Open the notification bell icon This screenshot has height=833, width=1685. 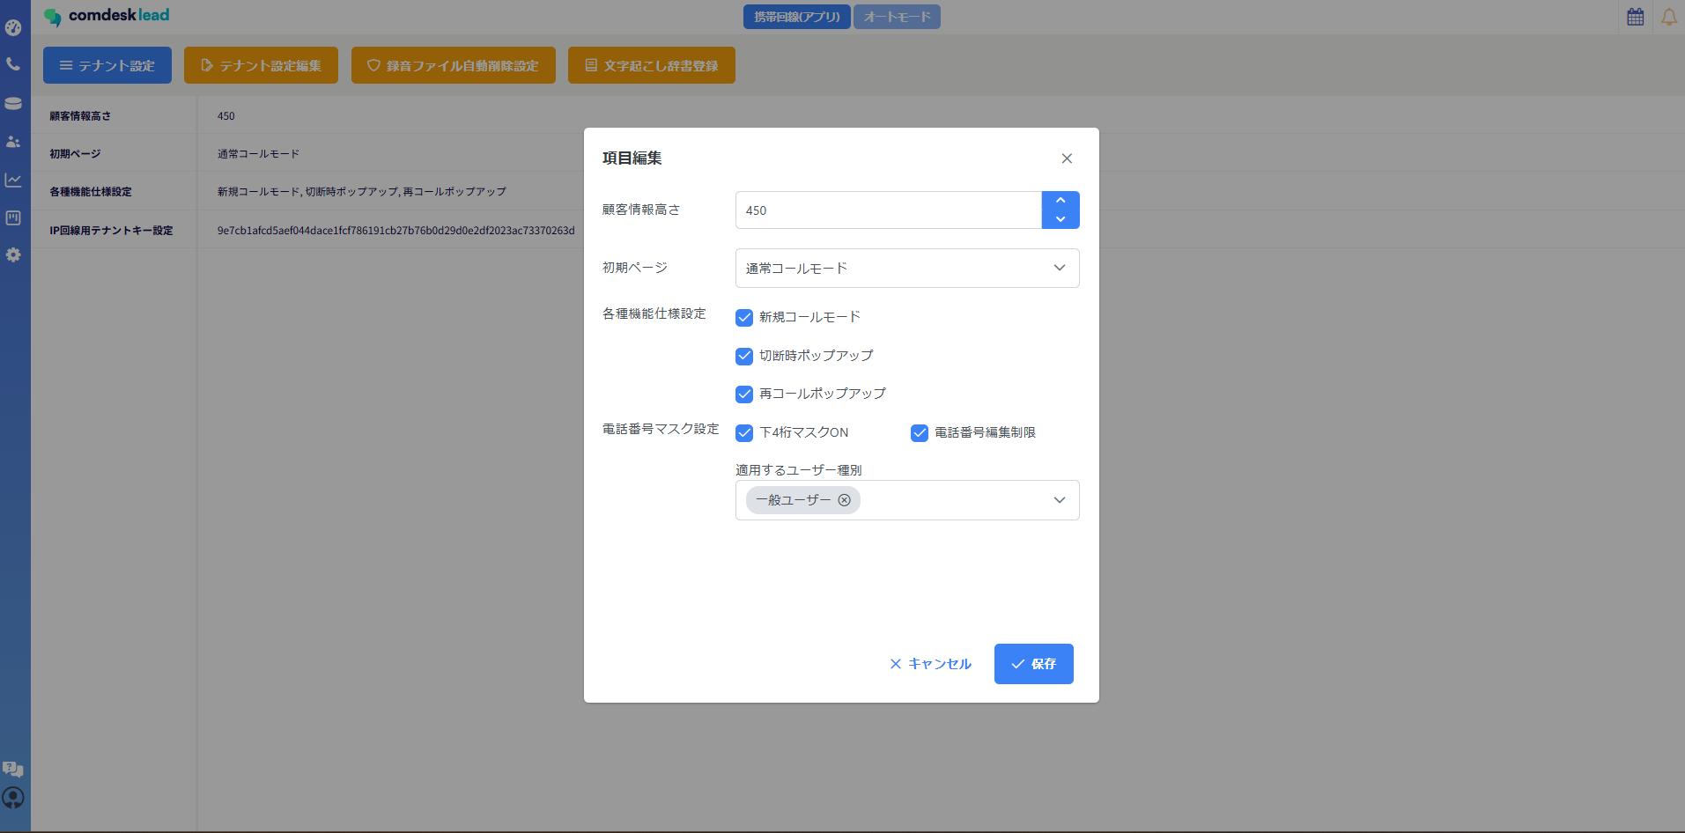[1669, 17]
